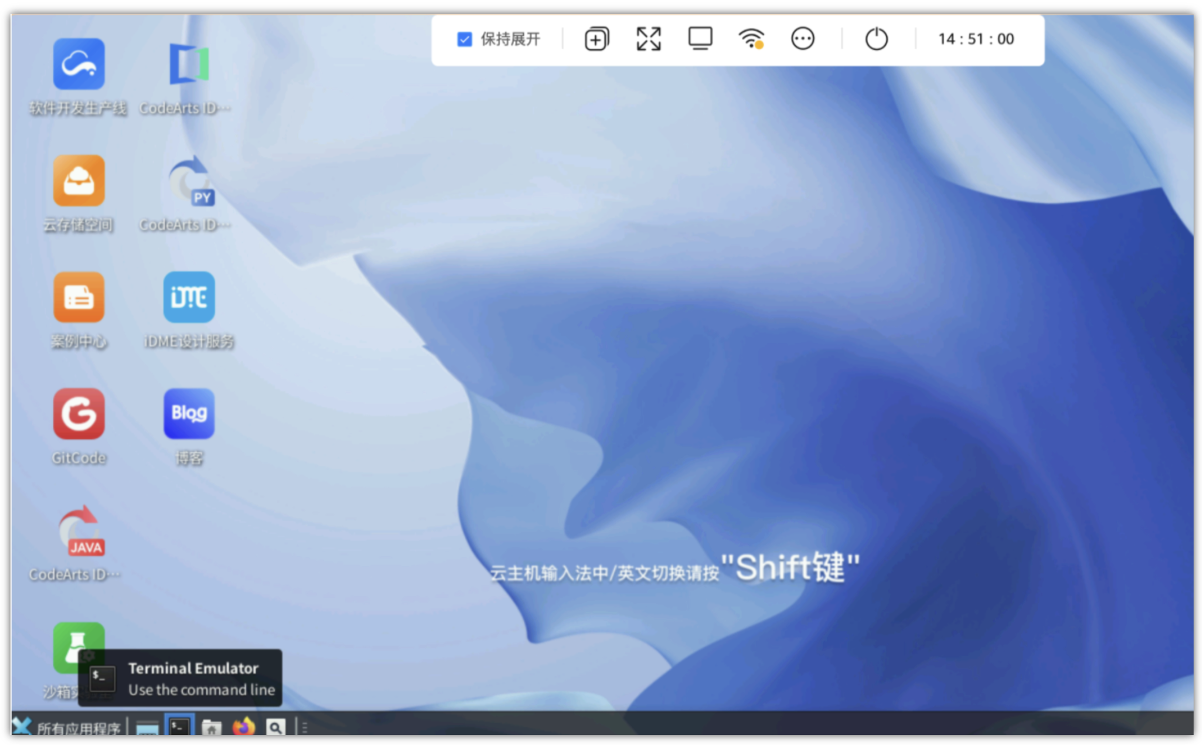Open the more options ellipsis menu
Image resolution: width=1202 pixels, height=745 pixels.
tap(802, 38)
